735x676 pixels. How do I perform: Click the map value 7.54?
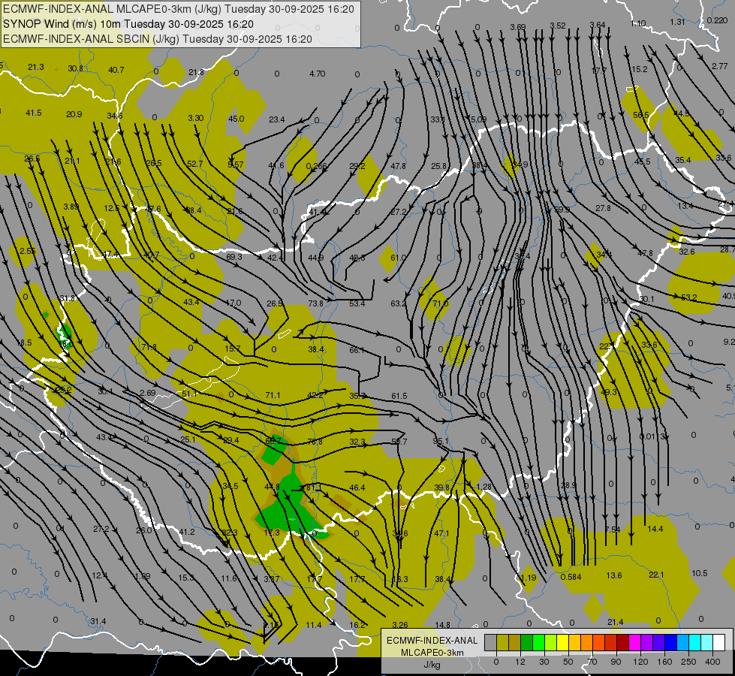click(613, 530)
